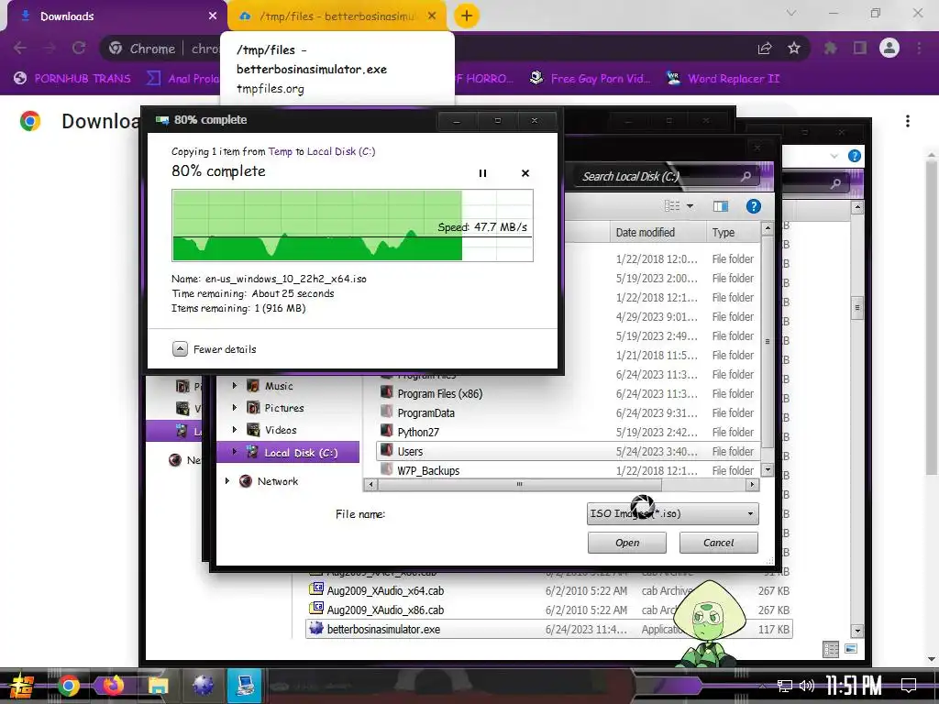
Task: Go back in Chrome
Action: (x=20, y=49)
